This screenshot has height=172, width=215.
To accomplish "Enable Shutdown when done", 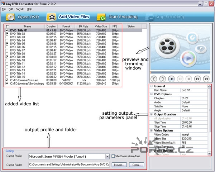I will point(113,156).
